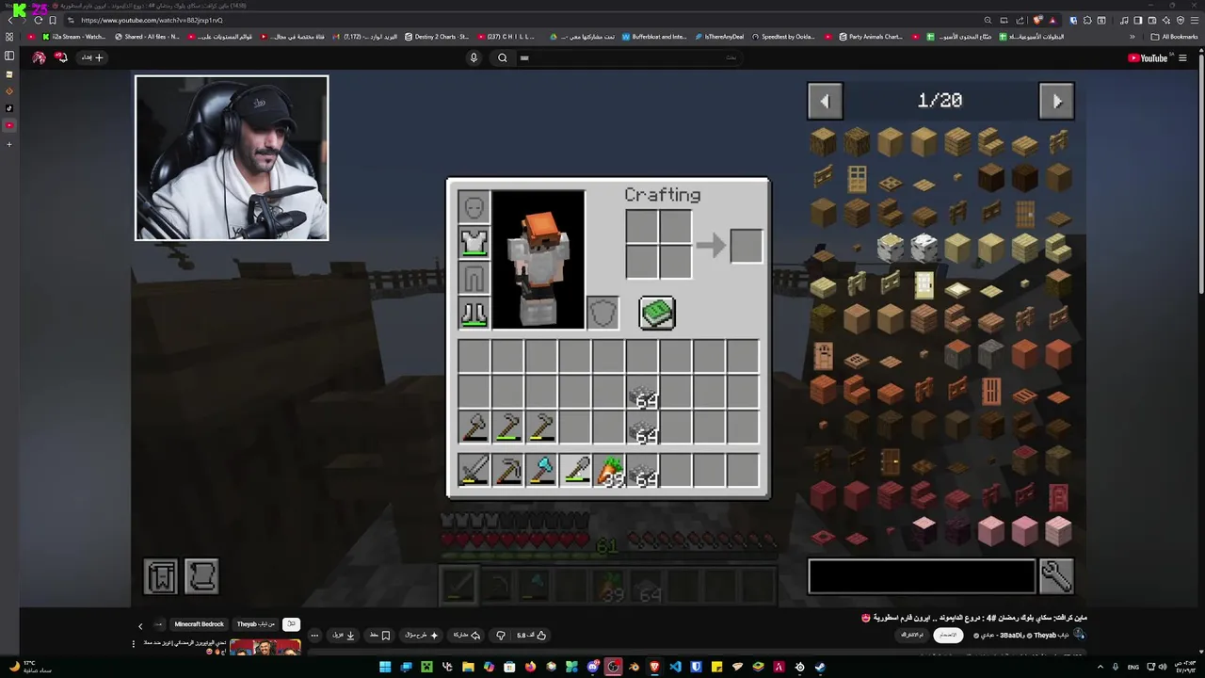Focus the browser address bar

(x=527, y=20)
